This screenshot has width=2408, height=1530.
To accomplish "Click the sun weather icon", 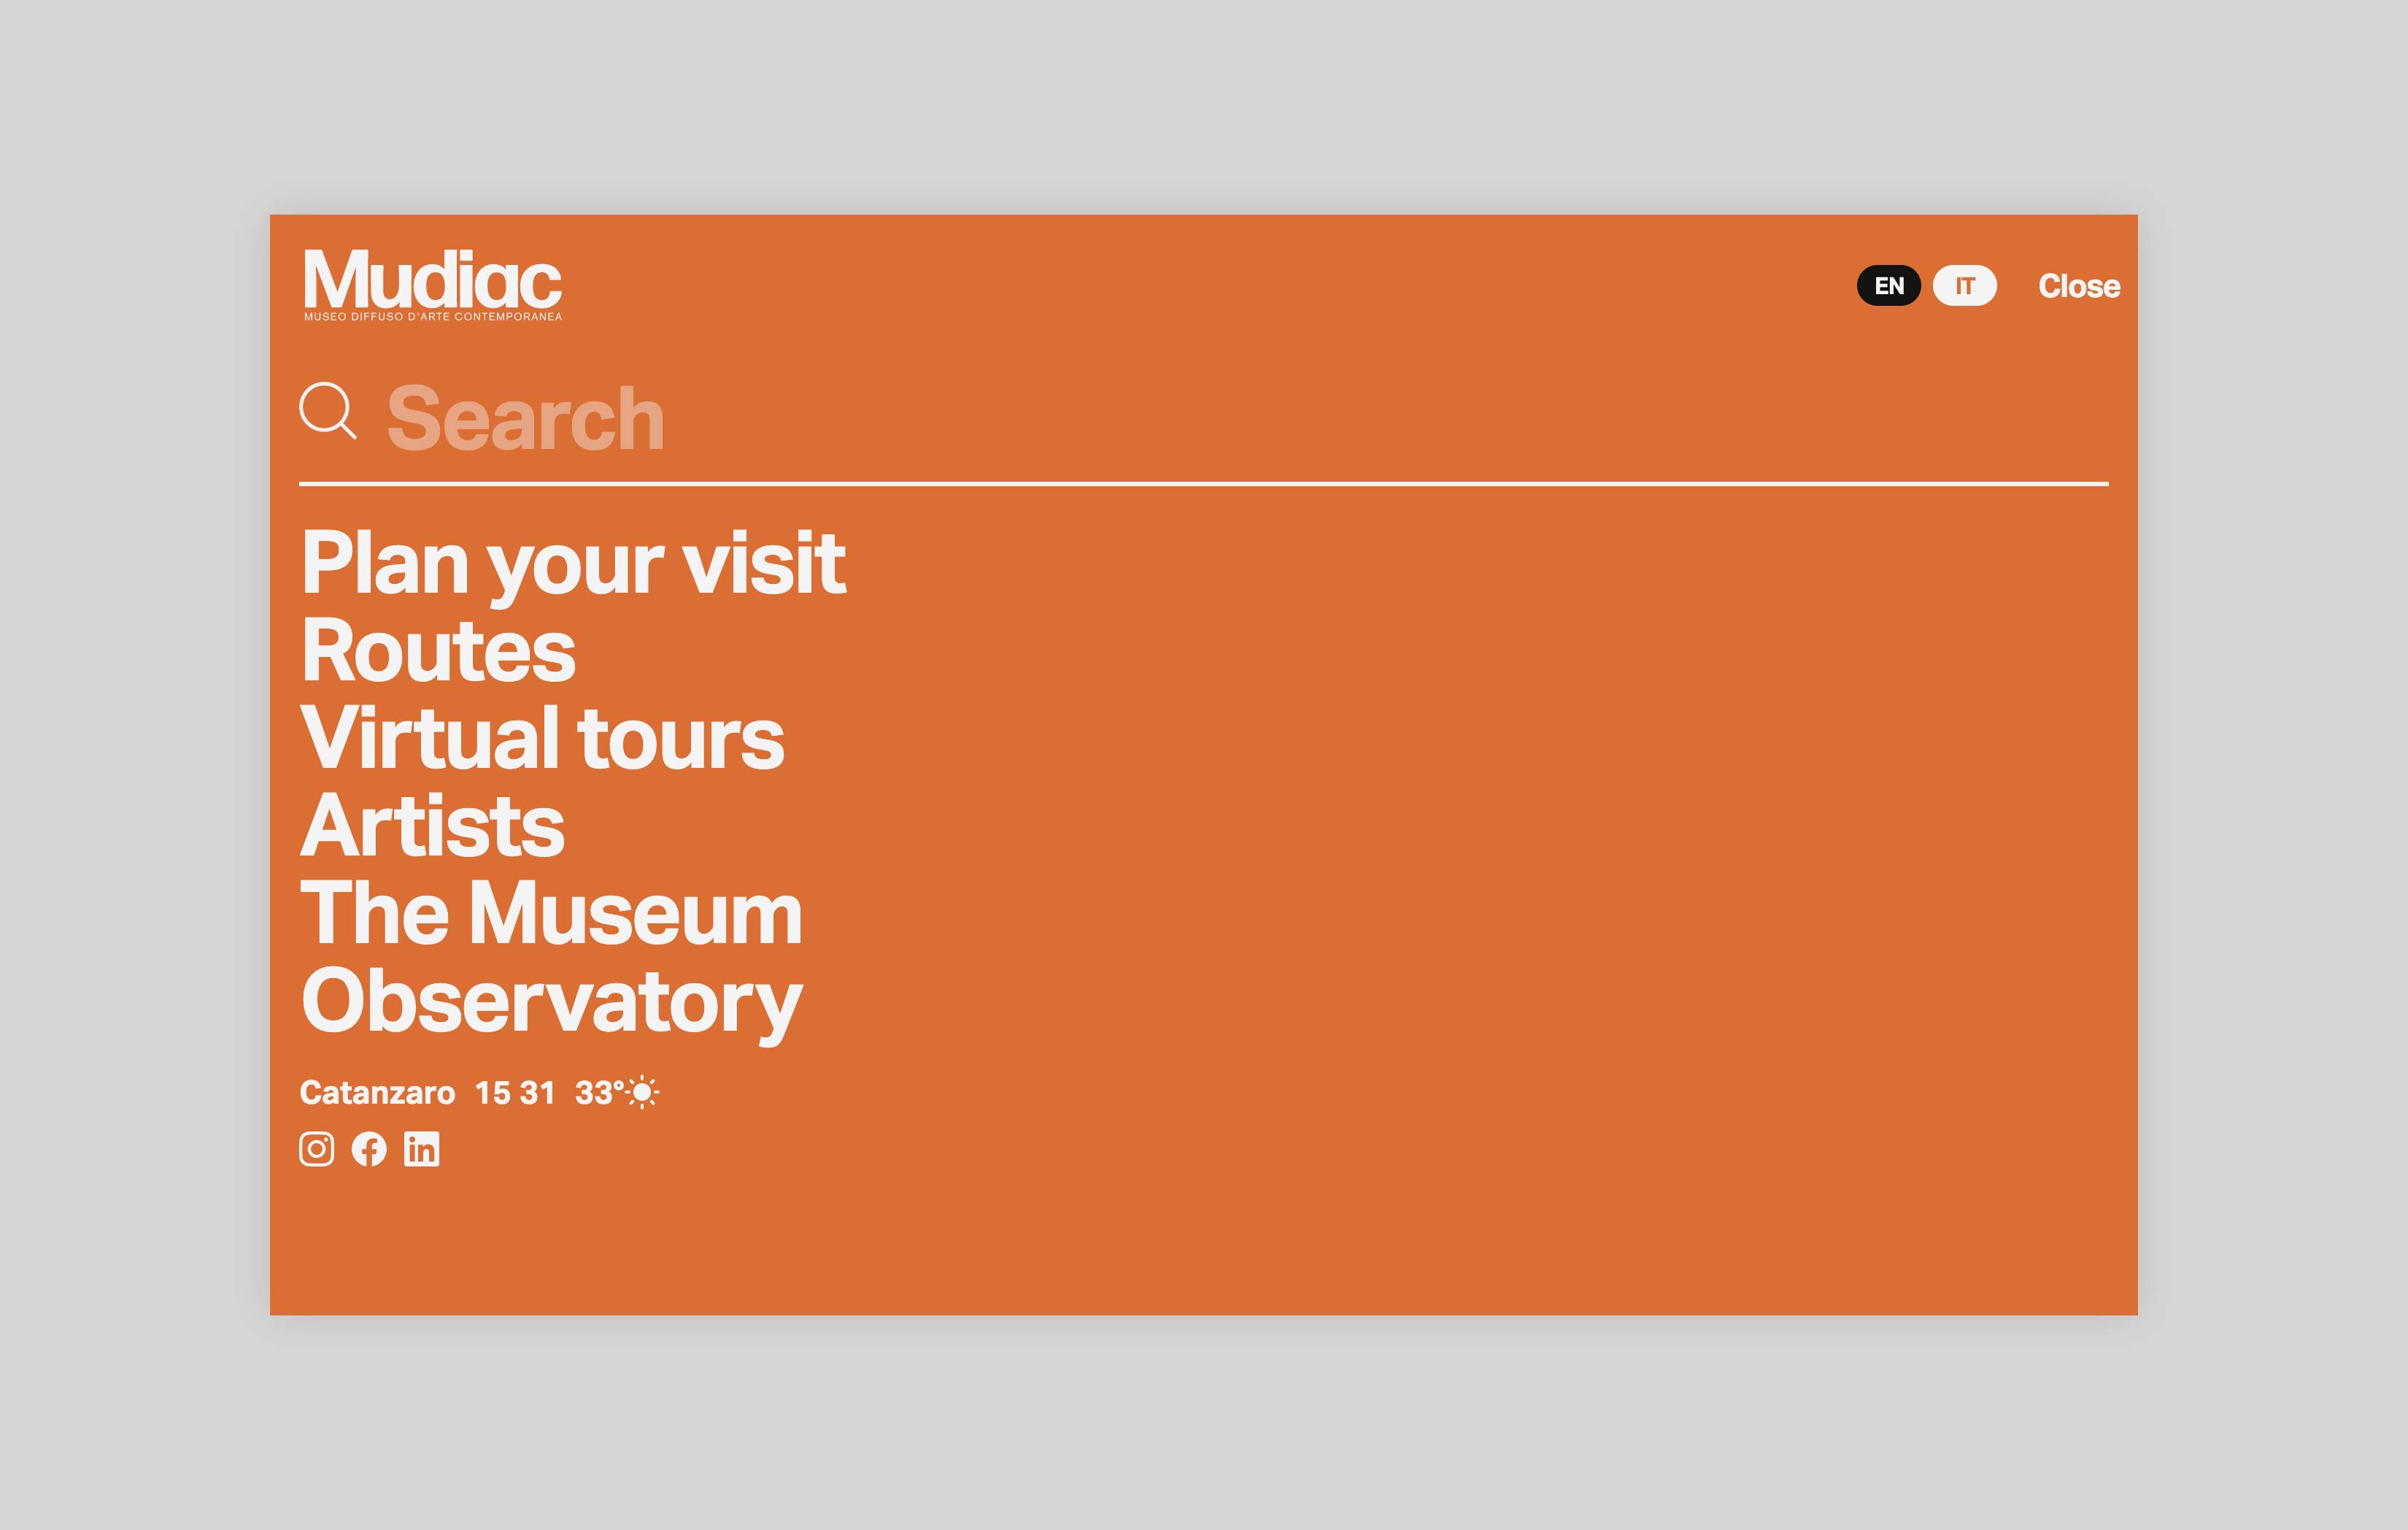I will 643,1092.
